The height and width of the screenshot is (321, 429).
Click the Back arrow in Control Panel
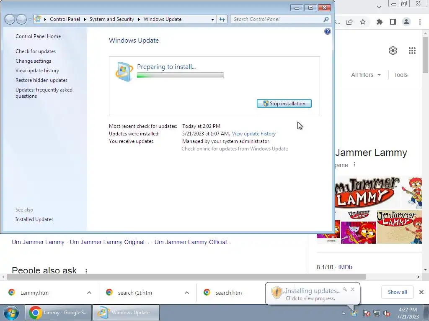10,19
